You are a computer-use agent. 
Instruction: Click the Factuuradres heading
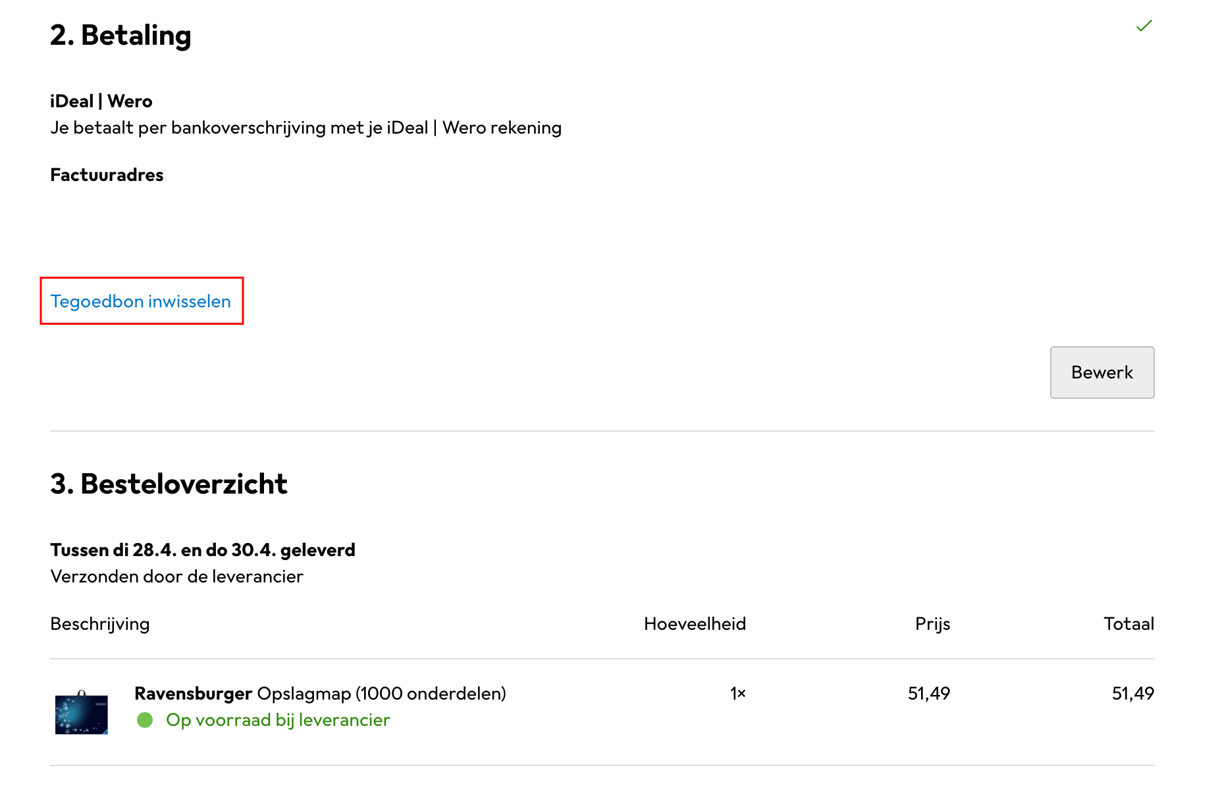(x=107, y=175)
